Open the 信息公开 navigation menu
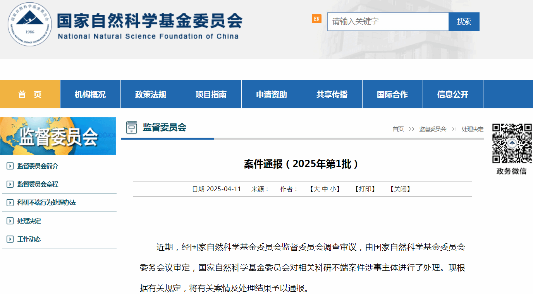Screen dimensions: 533x294 coord(453,94)
